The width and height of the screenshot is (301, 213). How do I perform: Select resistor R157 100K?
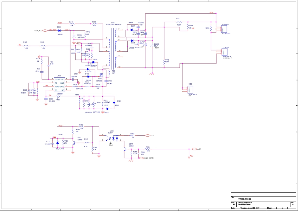pyautogui.click(x=179, y=22)
